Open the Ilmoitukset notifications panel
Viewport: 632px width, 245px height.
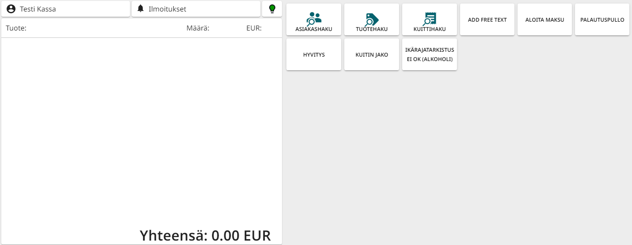coord(167,9)
